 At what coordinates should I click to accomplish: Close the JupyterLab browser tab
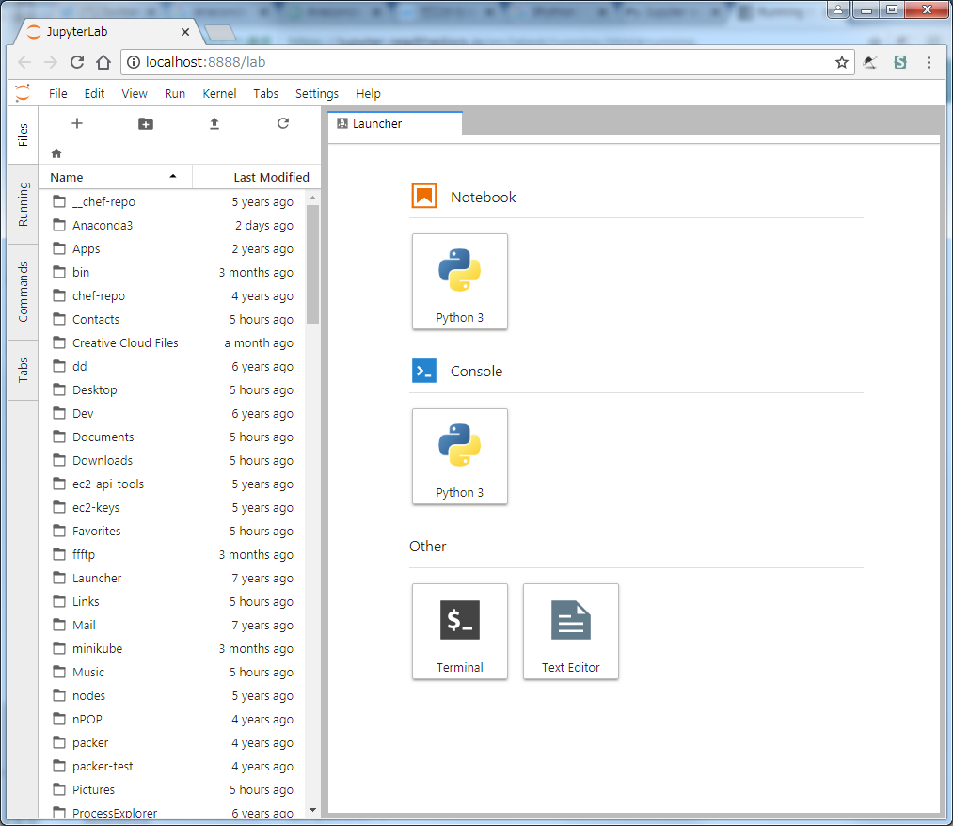(185, 32)
